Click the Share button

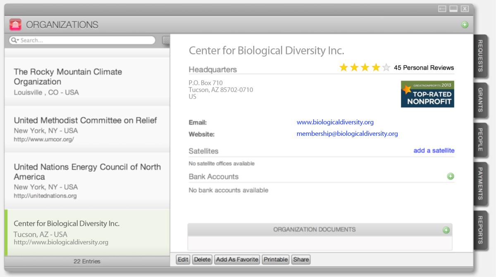coord(301,260)
